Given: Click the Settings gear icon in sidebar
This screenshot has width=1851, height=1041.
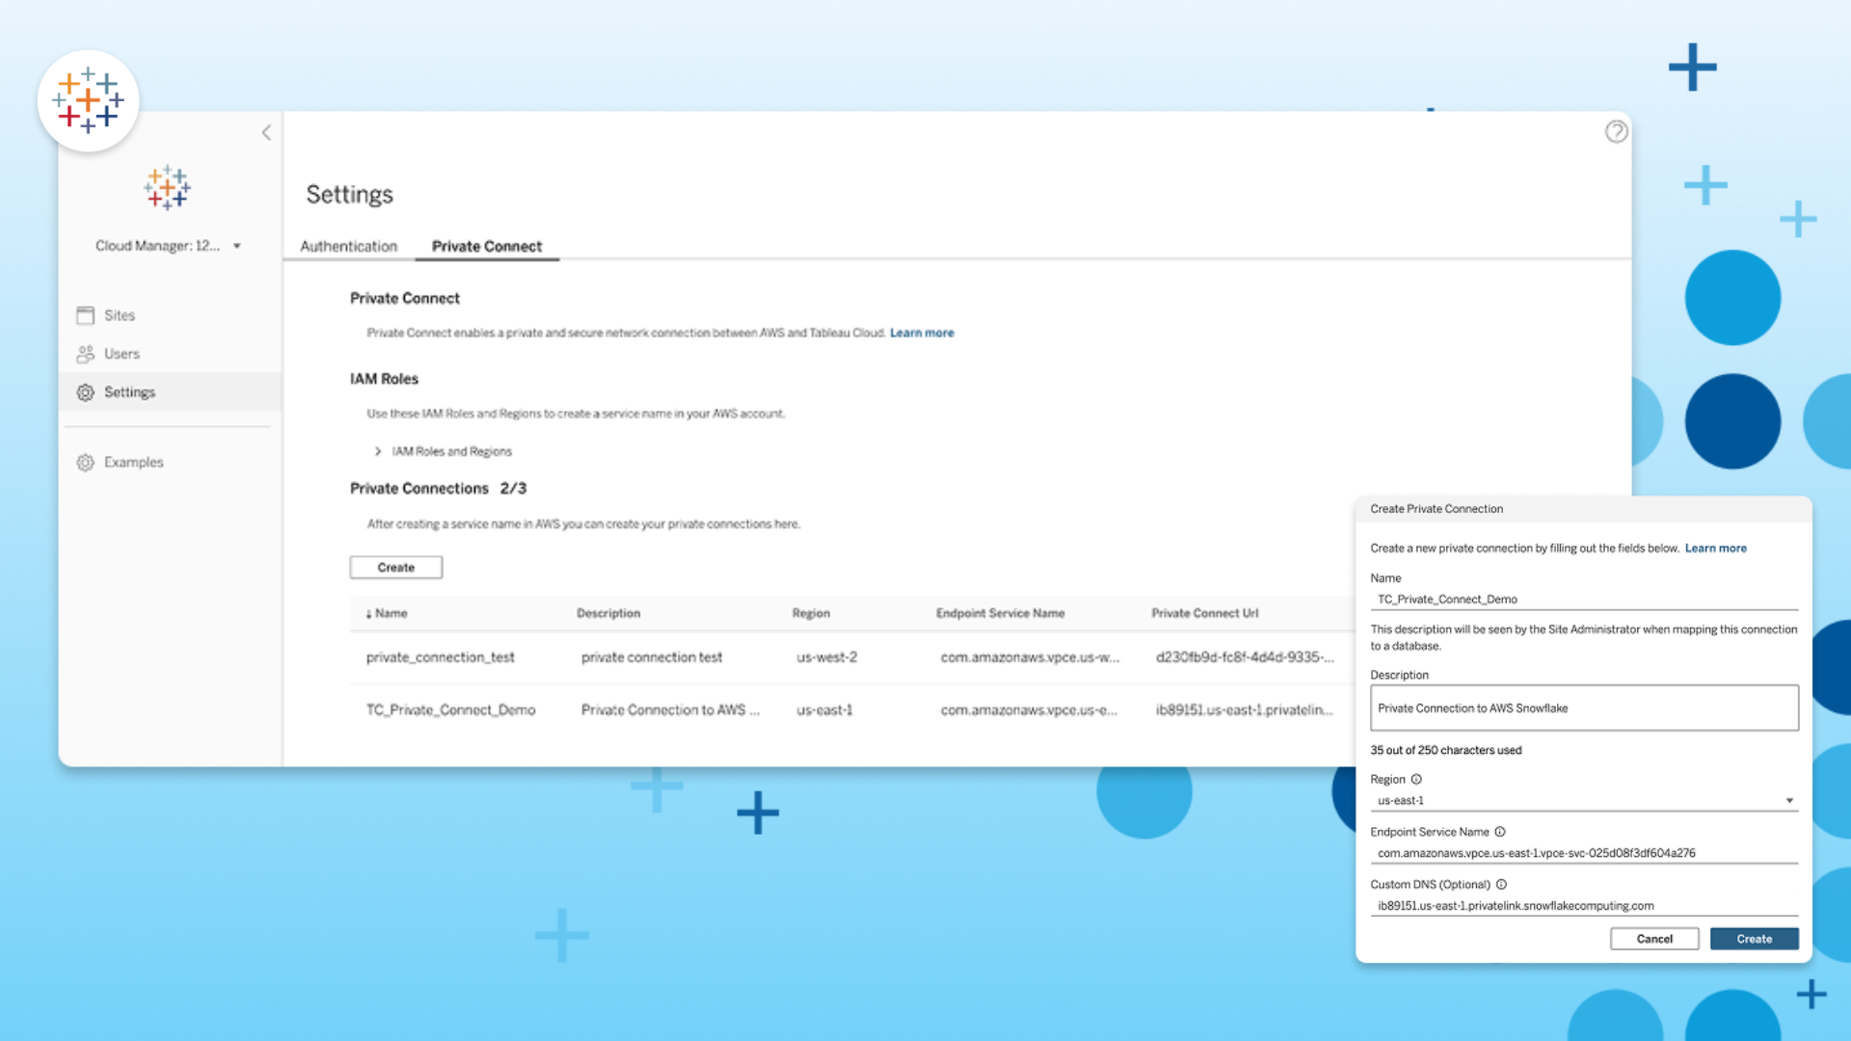Looking at the screenshot, I should 86,392.
